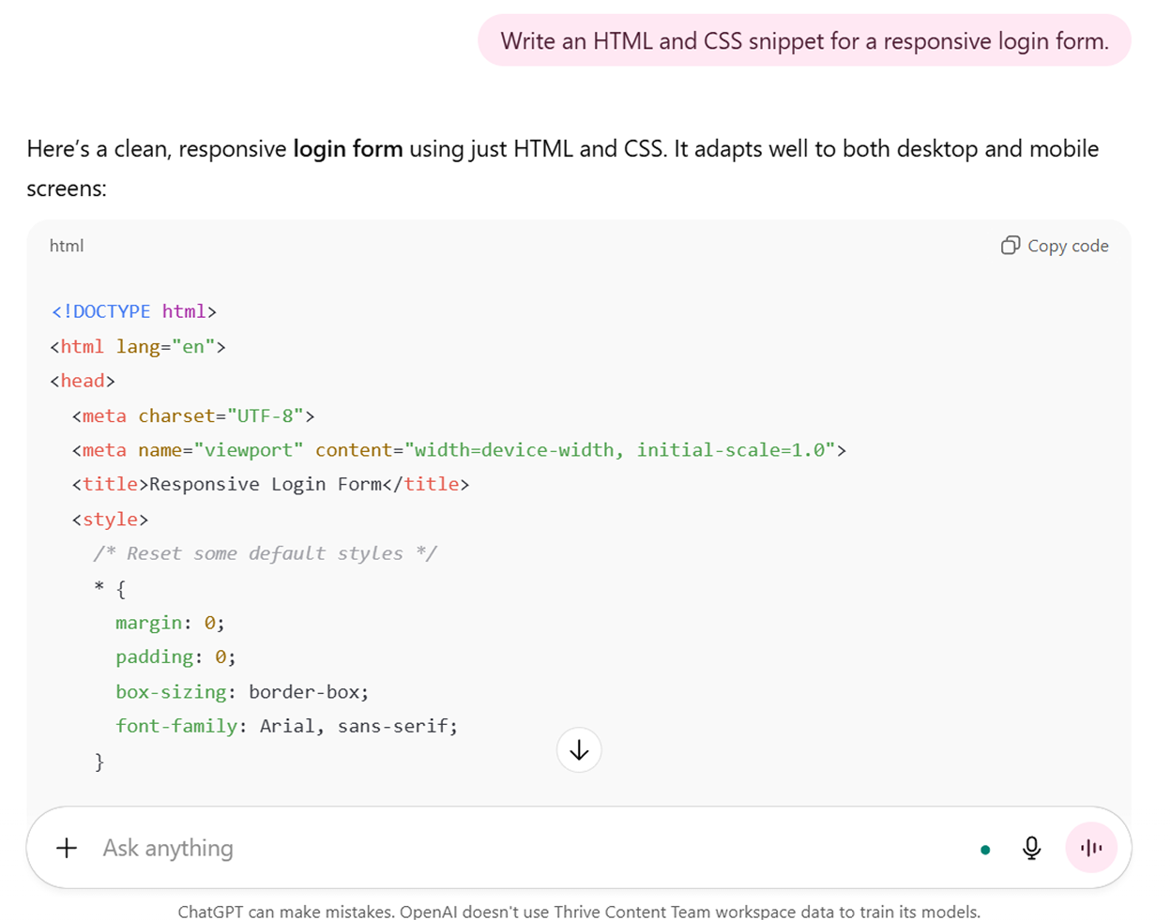Screen dimensions: 1171x920
Task: Click the plus icon to add attachments
Action: tap(66, 847)
